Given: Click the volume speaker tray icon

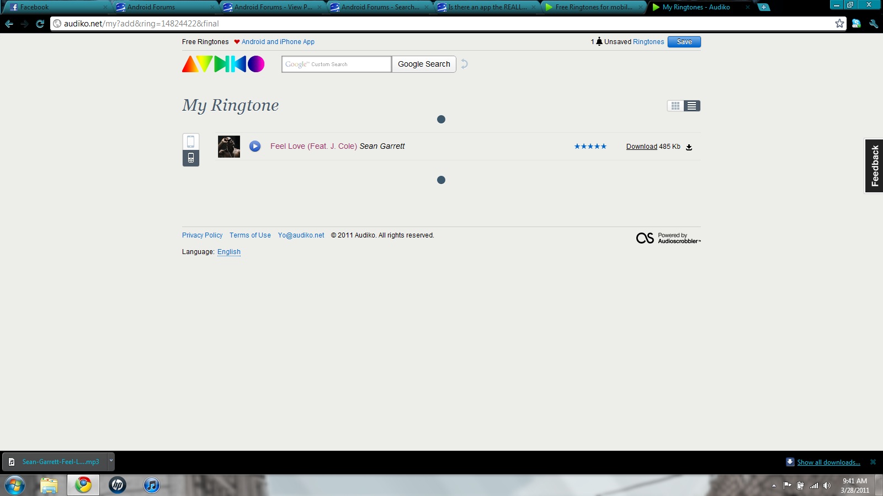Looking at the screenshot, I should coord(827,486).
